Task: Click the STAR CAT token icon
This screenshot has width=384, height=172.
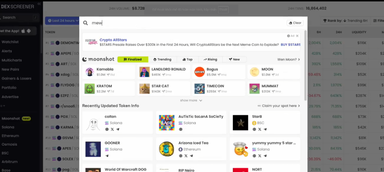Action: 145,89
